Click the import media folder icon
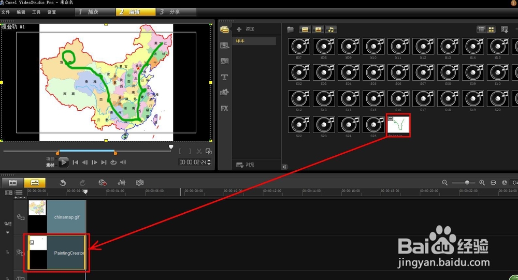This screenshot has width=518, height=280. point(291,30)
